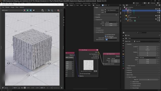
Task: Open the Options menu in frame buffer
Action: [22, 7]
